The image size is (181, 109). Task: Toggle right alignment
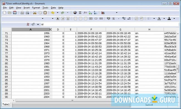[x=85, y=18]
